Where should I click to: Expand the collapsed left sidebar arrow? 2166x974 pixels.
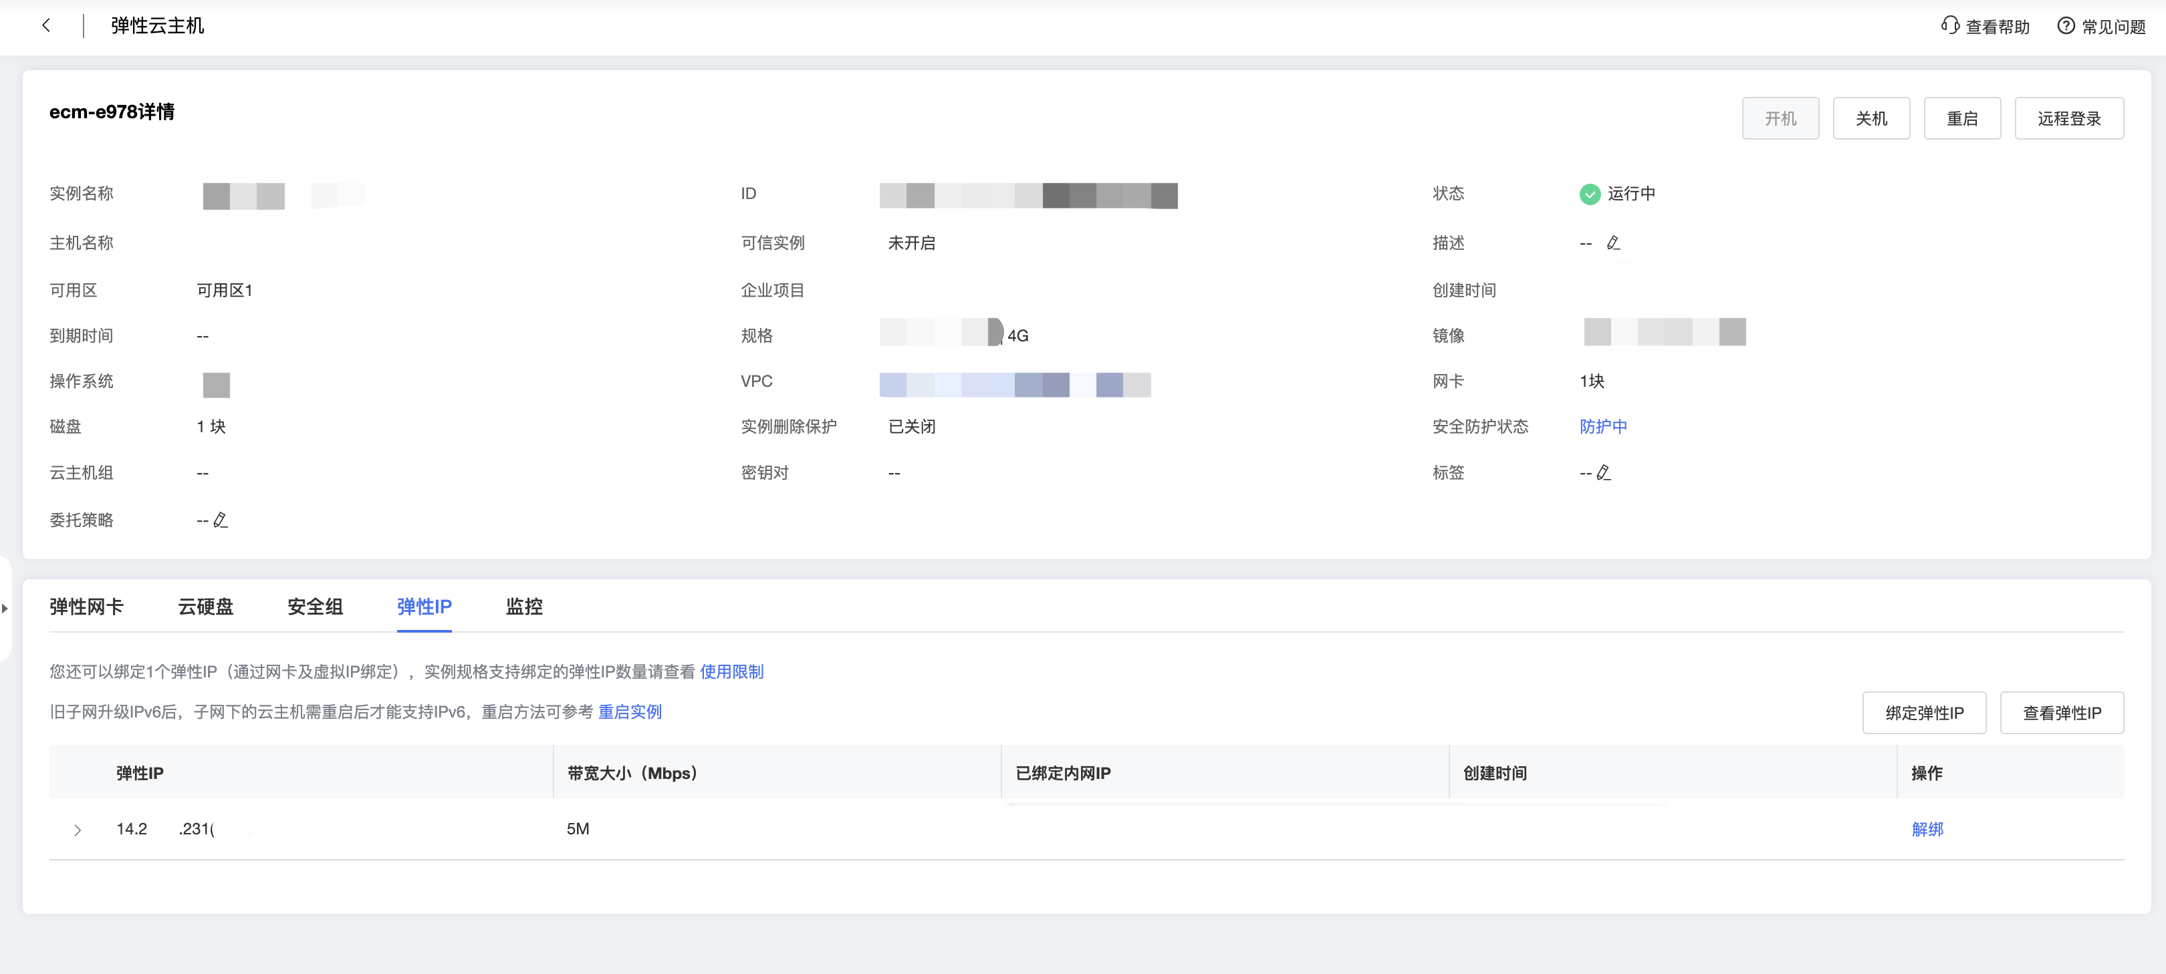(x=5, y=608)
